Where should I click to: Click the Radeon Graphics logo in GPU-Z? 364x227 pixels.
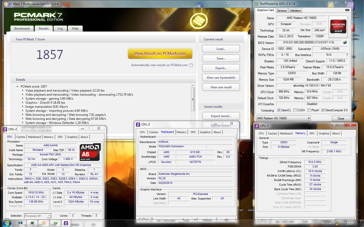coord(338,26)
